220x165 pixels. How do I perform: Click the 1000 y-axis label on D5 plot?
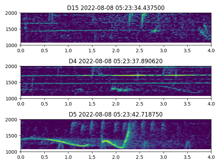click(13, 152)
